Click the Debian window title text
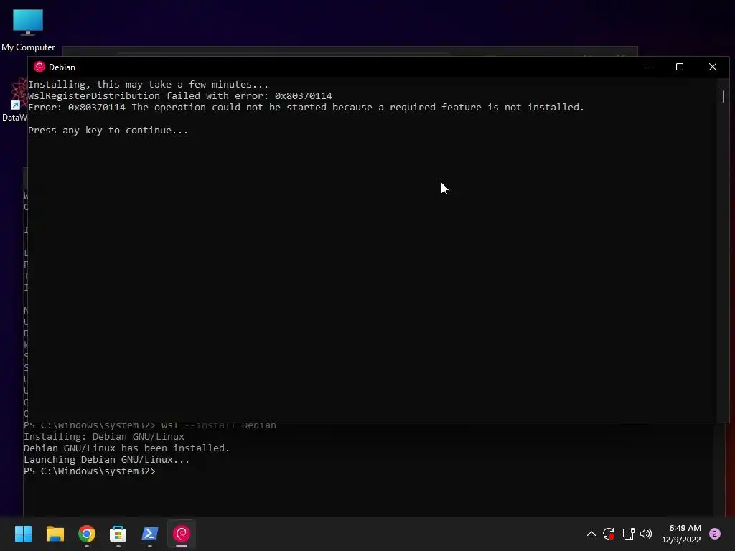The width and height of the screenshot is (735, 551). pyautogui.click(x=62, y=67)
